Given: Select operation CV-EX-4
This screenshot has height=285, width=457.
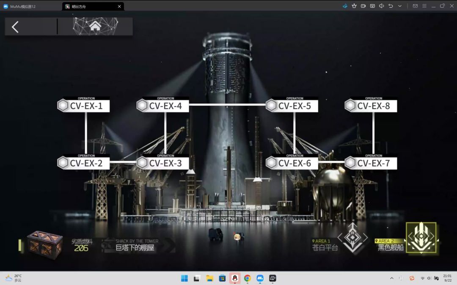Looking at the screenshot, I should pyautogui.click(x=163, y=106).
